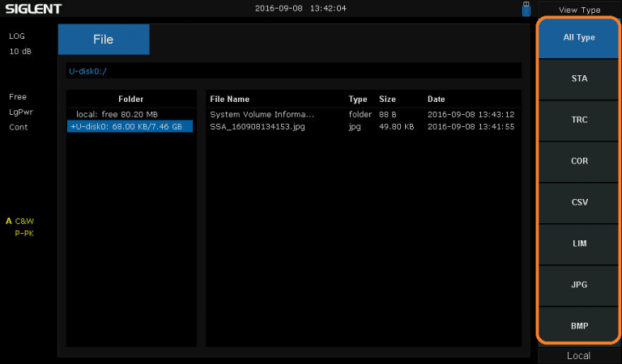Viewport: 622px width, 364px height.
Task: Select the local free 80.20 MB folder
Action: coord(117,114)
